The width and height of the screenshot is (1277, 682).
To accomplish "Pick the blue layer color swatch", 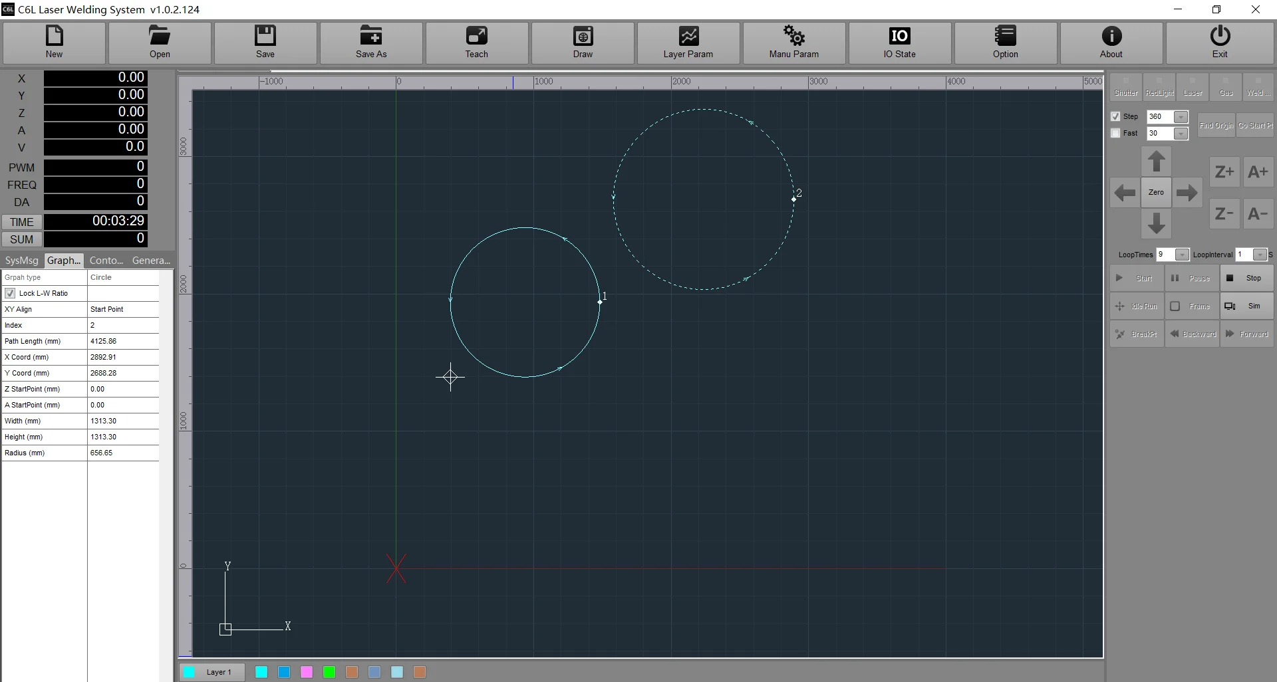I will tap(284, 672).
